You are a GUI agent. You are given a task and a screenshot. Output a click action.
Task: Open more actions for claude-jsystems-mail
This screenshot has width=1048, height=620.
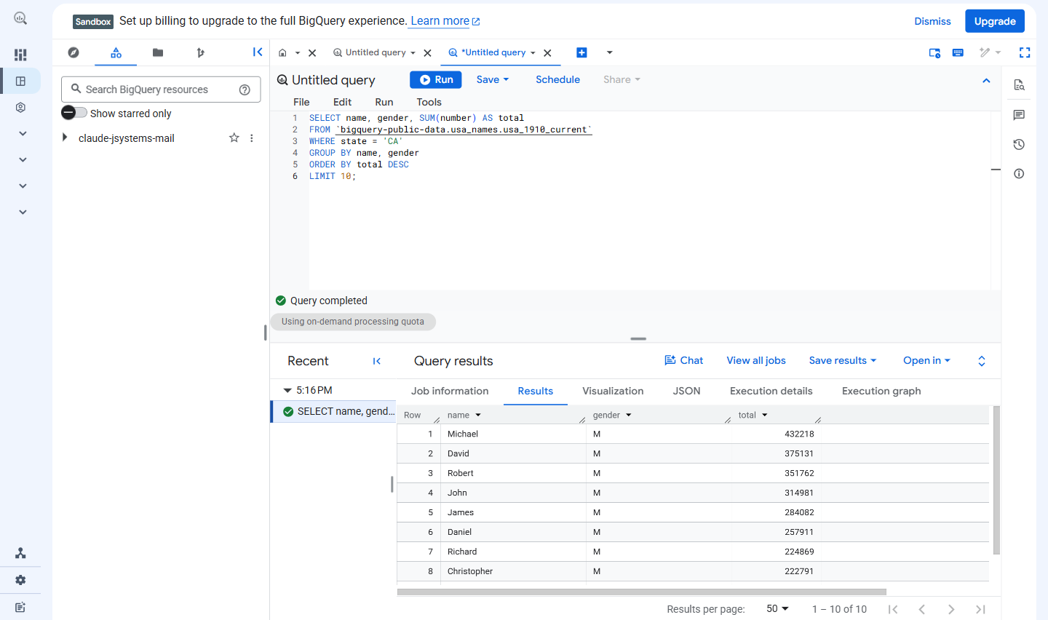coord(252,138)
